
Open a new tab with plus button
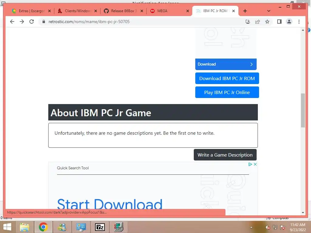click(x=245, y=11)
